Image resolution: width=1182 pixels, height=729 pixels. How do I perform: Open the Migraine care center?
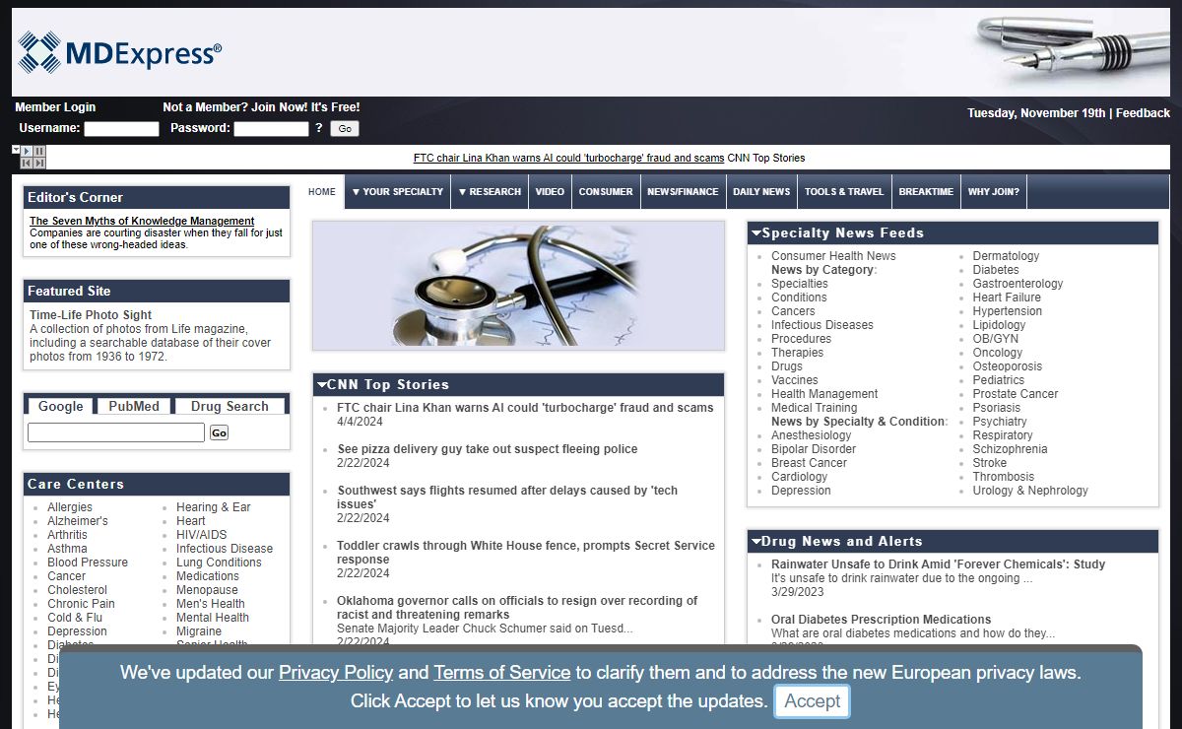[x=199, y=631]
